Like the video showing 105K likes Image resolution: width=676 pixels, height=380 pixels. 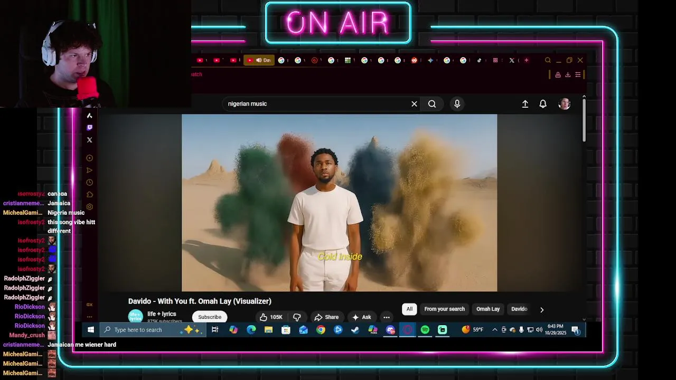click(271, 317)
